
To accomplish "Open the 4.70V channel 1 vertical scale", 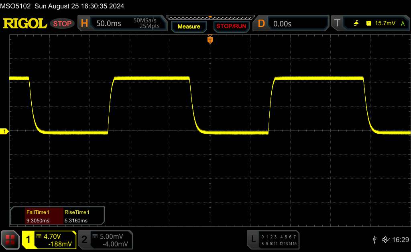I will [x=54, y=236].
